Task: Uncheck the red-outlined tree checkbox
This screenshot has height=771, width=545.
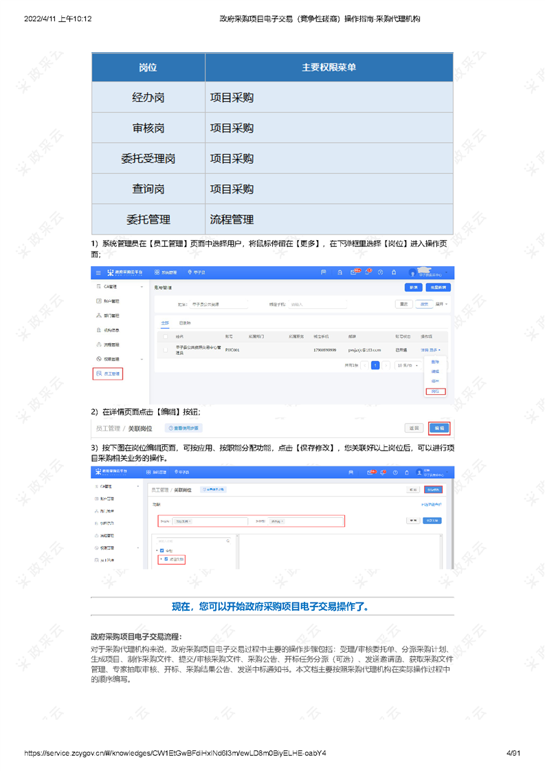Action: pyautogui.click(x=166, y=559)
